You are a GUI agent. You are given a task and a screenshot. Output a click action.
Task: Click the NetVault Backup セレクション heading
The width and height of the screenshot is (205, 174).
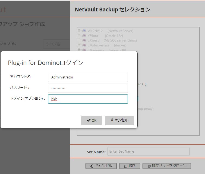point(112,10)
